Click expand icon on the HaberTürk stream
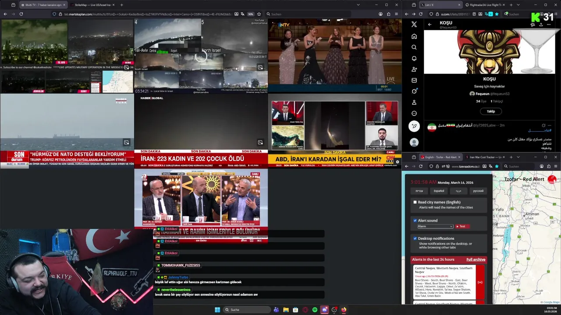The height and width of the screenshot is (315, 561). [x=126, y=142]
